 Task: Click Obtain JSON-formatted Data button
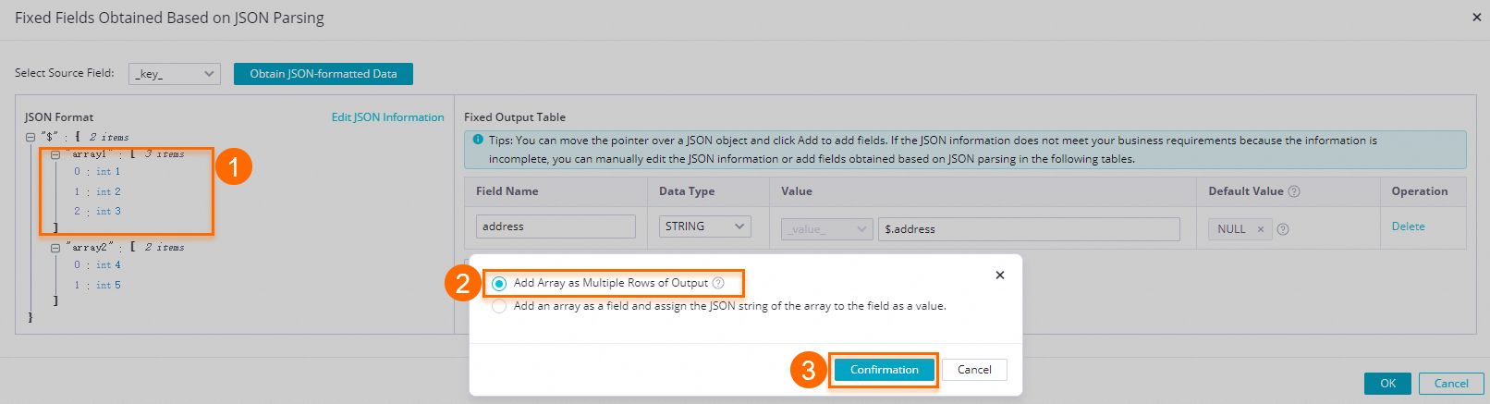pos(324,74)
